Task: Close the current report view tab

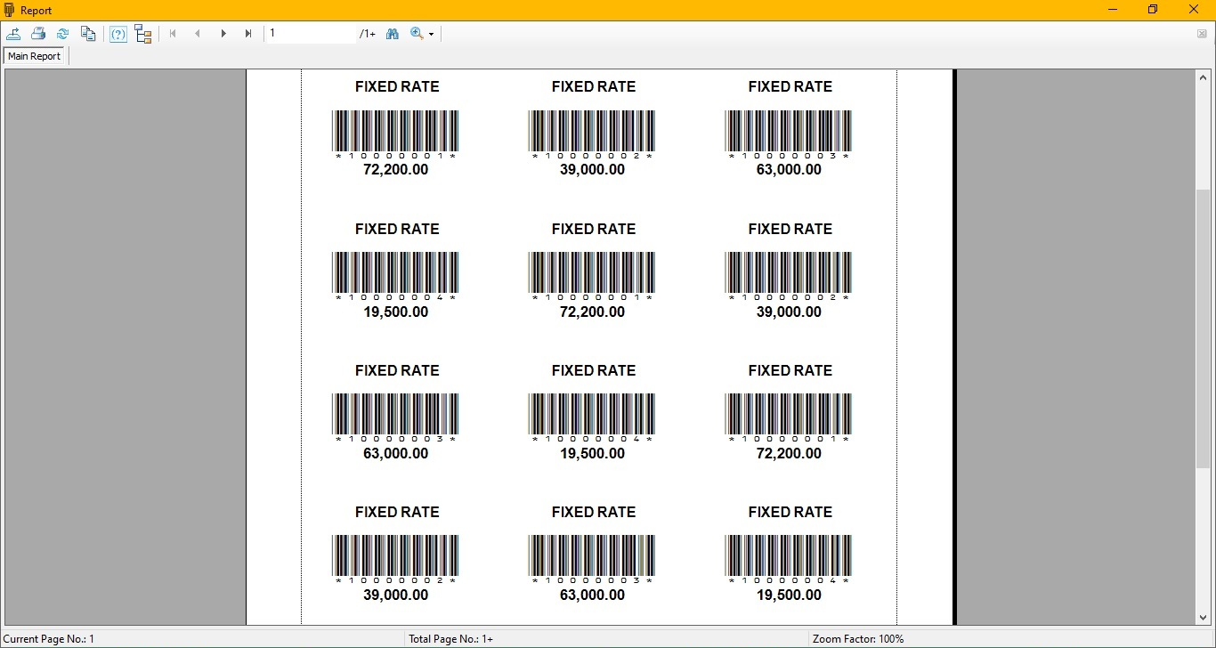Action: [x=1202, y=34]
